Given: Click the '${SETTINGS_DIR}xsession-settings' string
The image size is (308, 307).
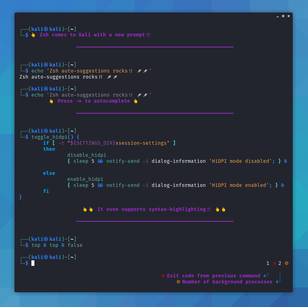Looking at the screenshot, I should (118, 143).
